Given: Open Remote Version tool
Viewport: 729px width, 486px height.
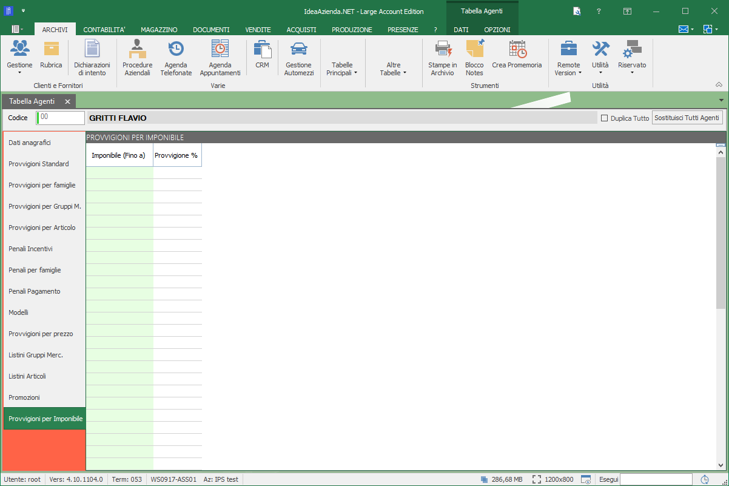Looking at the screenshot, I should pos(568,49).
